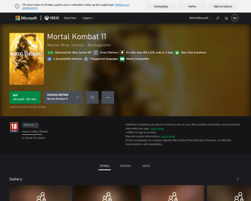Screen dimensions: 251x201
Task: Click the cookie notice info icon
Action: coord(17,6)
